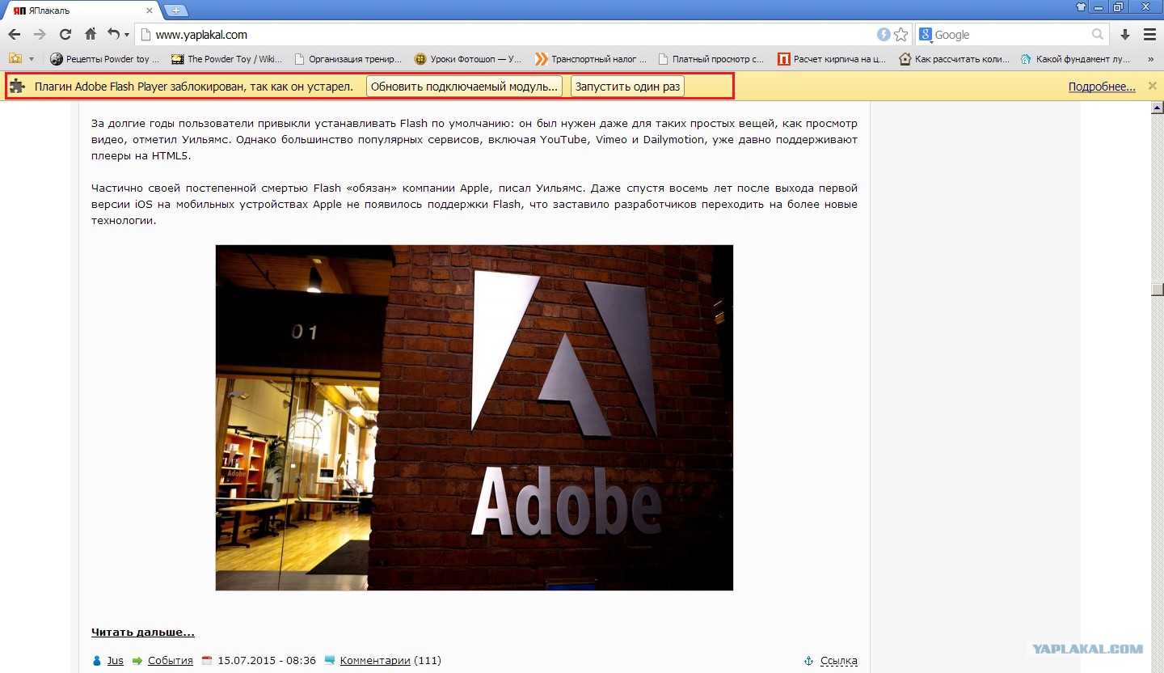This screenshot has height=673, width=1164.
Task: Open downloads with the down arrow icon
Action: click(x=1124, y=35)
